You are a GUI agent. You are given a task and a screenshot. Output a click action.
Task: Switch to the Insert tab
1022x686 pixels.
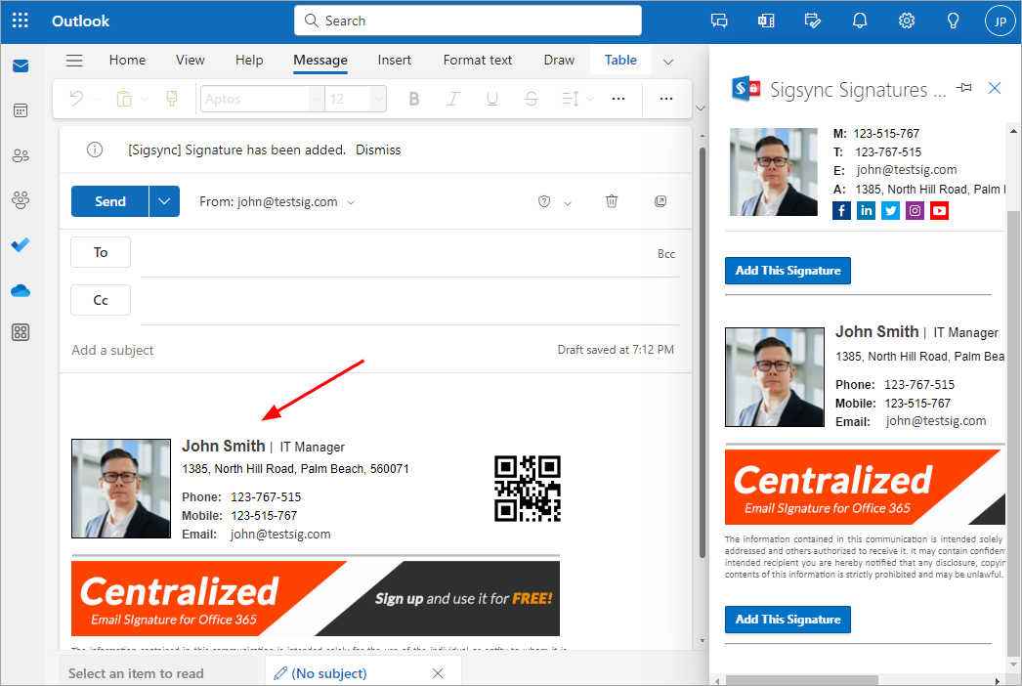coord(395,60)
